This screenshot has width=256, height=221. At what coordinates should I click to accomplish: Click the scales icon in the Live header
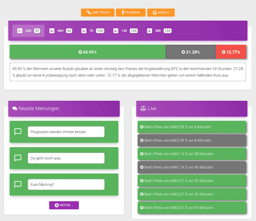pyautogui.click(x=143, y=108)
